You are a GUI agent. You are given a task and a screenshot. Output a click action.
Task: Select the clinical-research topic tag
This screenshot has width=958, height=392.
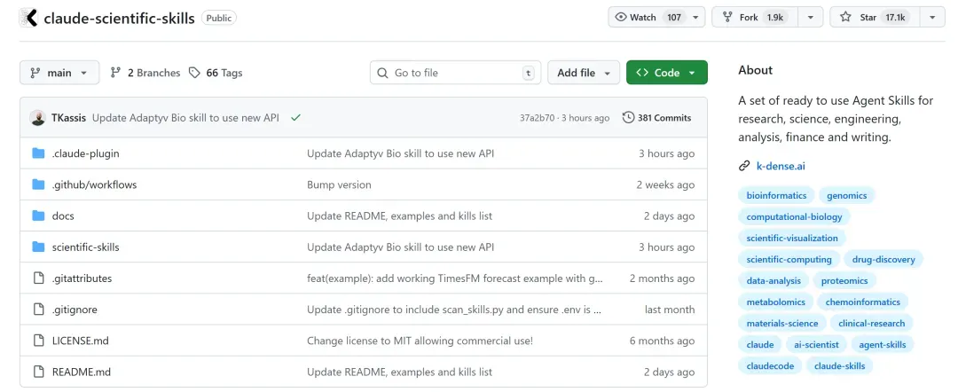[871, 323]
